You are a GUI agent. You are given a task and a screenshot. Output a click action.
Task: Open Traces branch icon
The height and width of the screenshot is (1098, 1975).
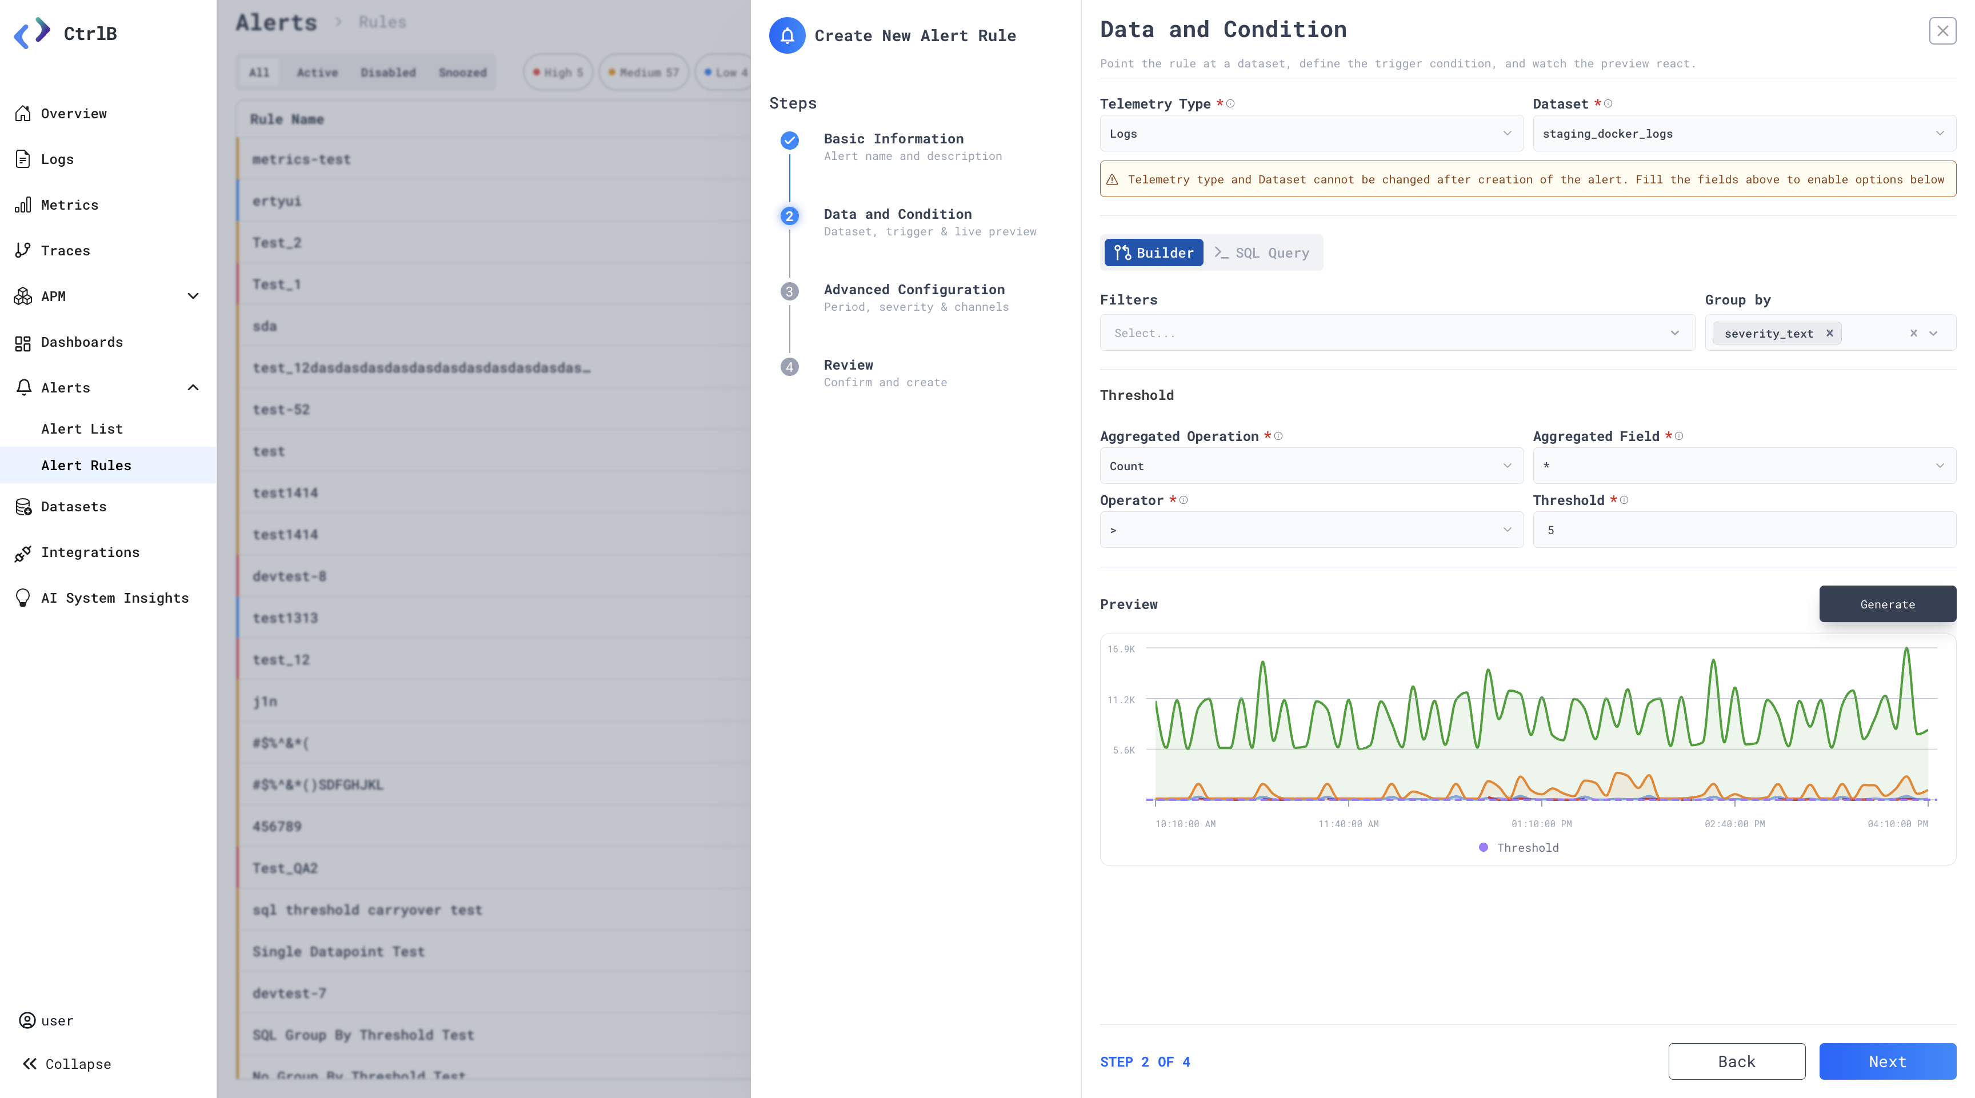point(23,251)
